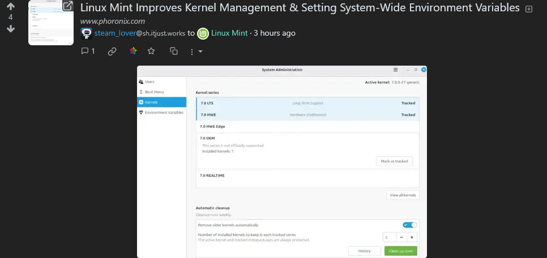Save the post with the star icon
The height and width of the screenshot is (258, 547).
click(151, 51)
